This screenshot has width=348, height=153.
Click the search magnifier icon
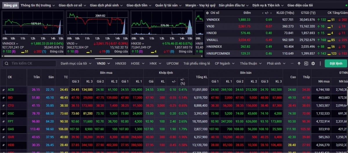point(7,64)
